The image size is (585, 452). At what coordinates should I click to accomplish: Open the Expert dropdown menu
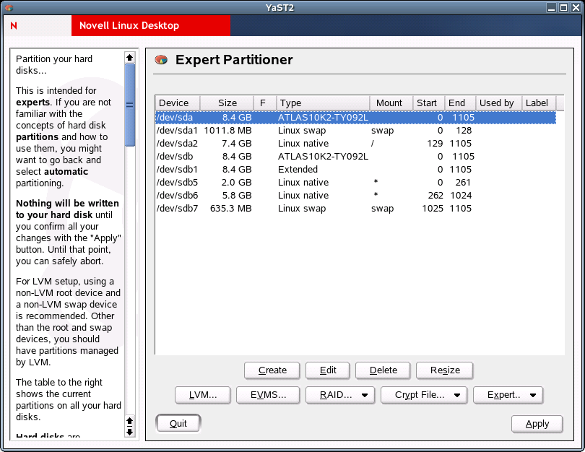coord(508,395)
